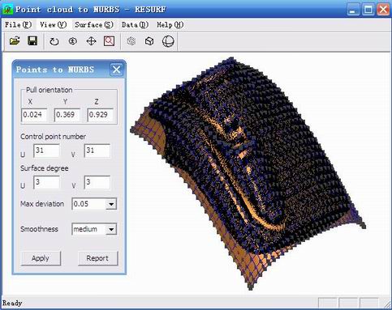Click the Pull orientation X field
The height and width of the screenshot is (310, 392).
(x=34, y=115)
